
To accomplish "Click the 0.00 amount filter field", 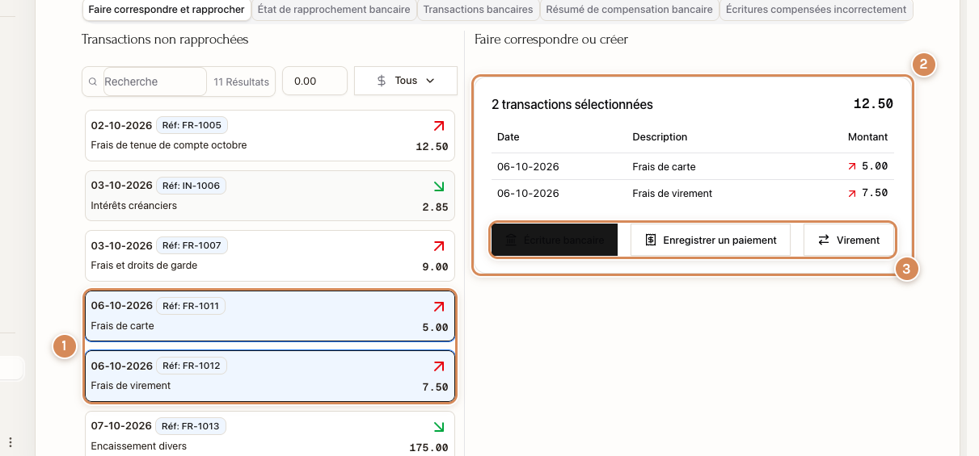I will (x=314, y=82).
